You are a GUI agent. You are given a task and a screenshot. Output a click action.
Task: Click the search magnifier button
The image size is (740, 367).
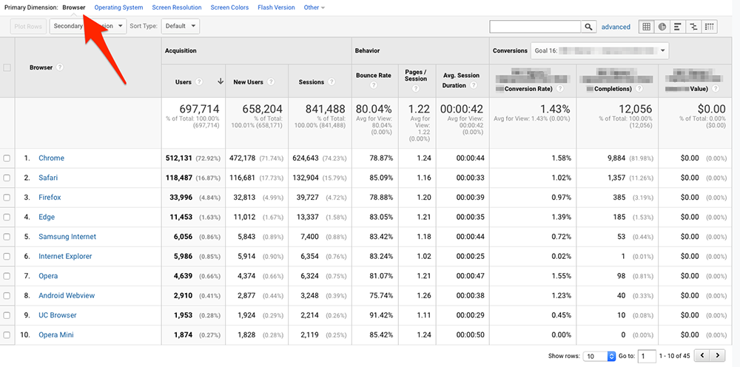pyautogui.click(x=588, y=27)
